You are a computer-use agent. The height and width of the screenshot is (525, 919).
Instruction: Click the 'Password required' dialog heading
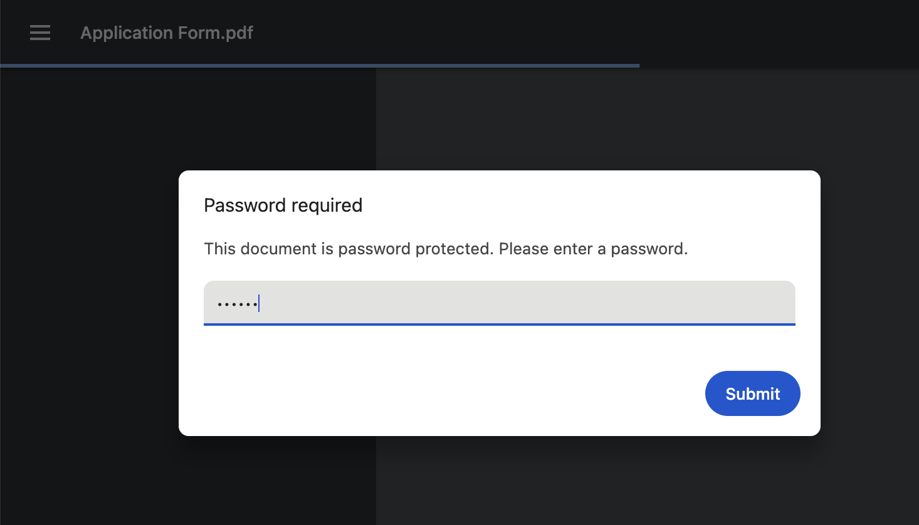click(x=283, y=205)
